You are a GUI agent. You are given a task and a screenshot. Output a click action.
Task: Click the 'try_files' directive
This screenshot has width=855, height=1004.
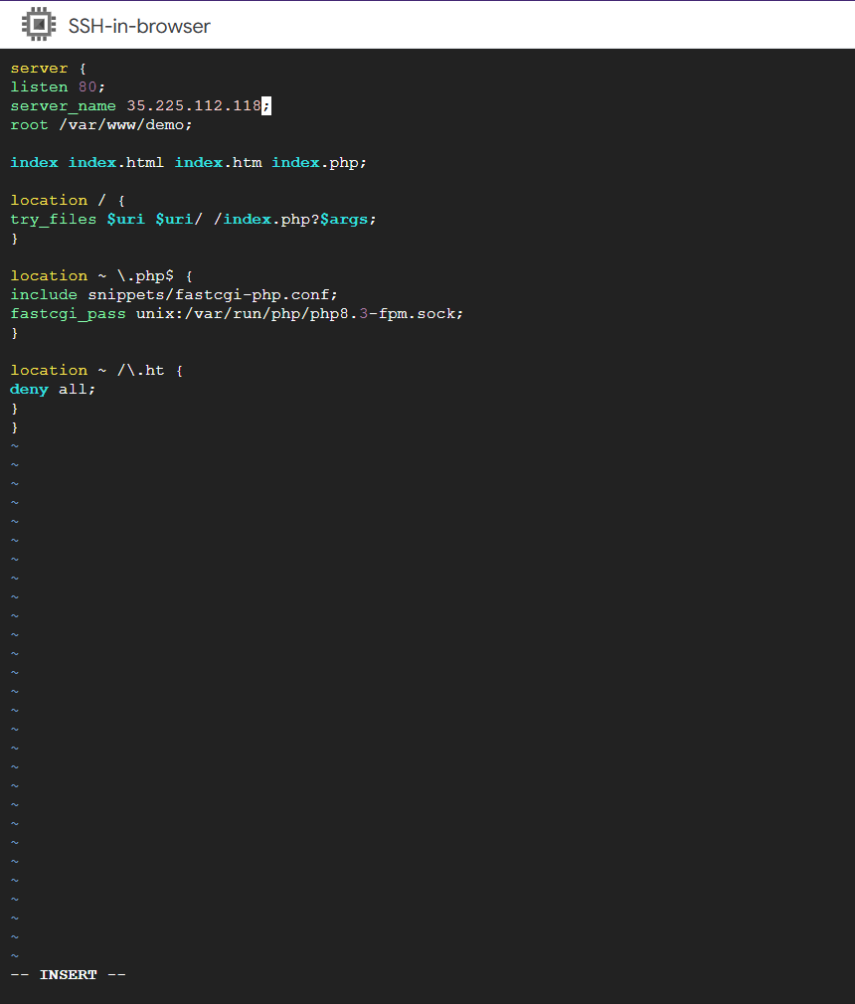54,220
